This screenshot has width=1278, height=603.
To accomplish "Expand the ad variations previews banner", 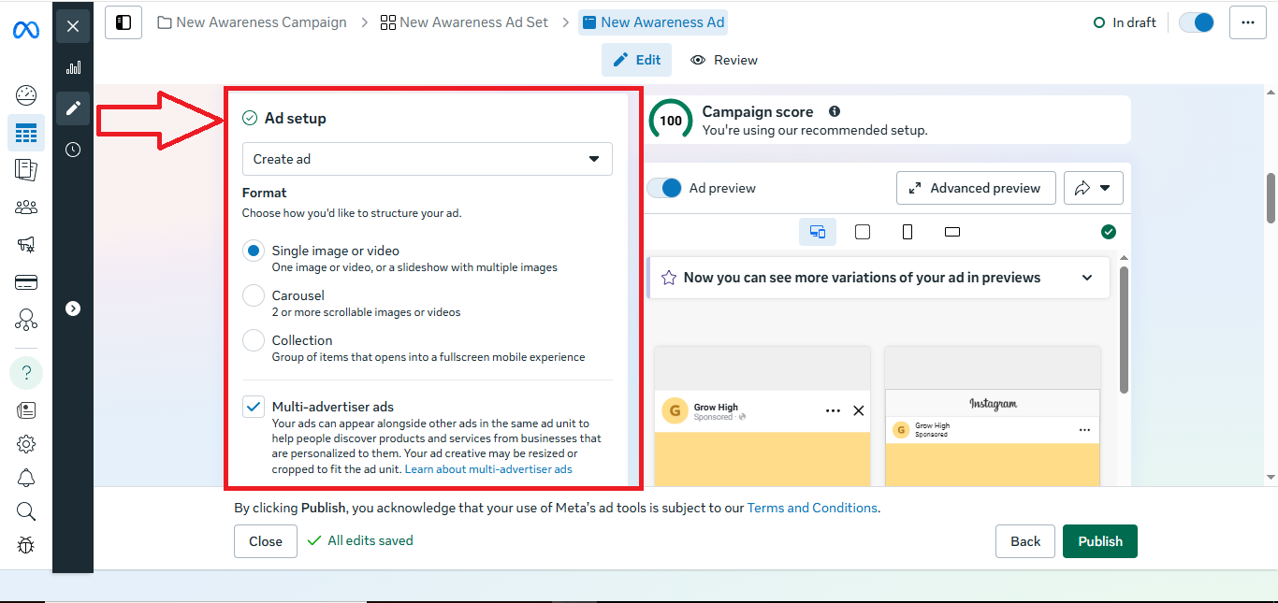I will click(1086, 278).
